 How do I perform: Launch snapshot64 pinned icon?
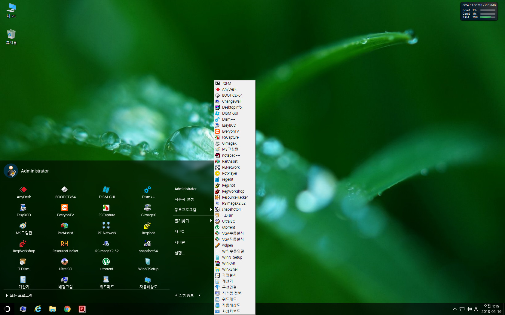pyautogui.click(x=148, y=247)
